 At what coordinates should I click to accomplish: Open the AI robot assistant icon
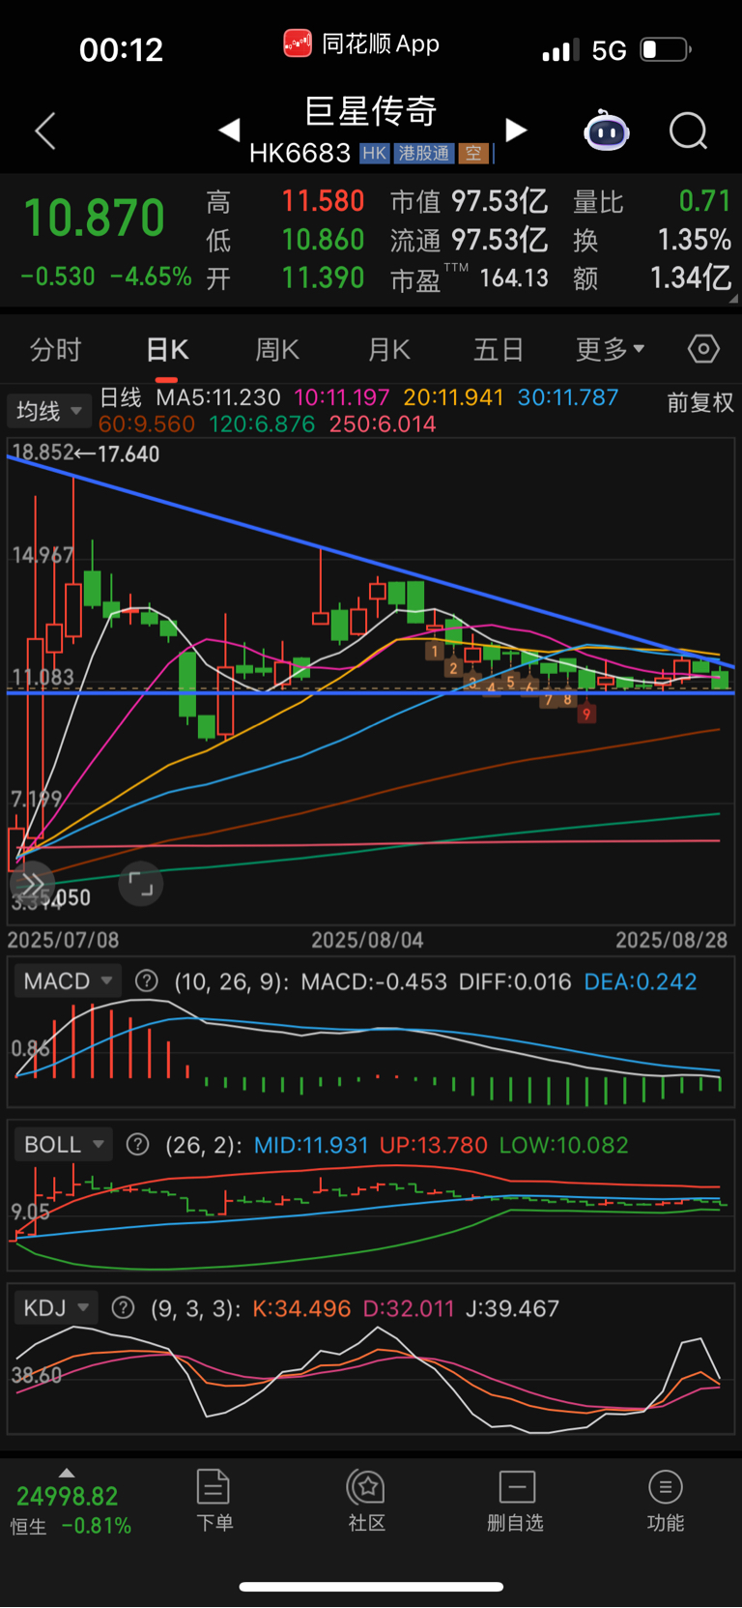click(x=607, y=131)
